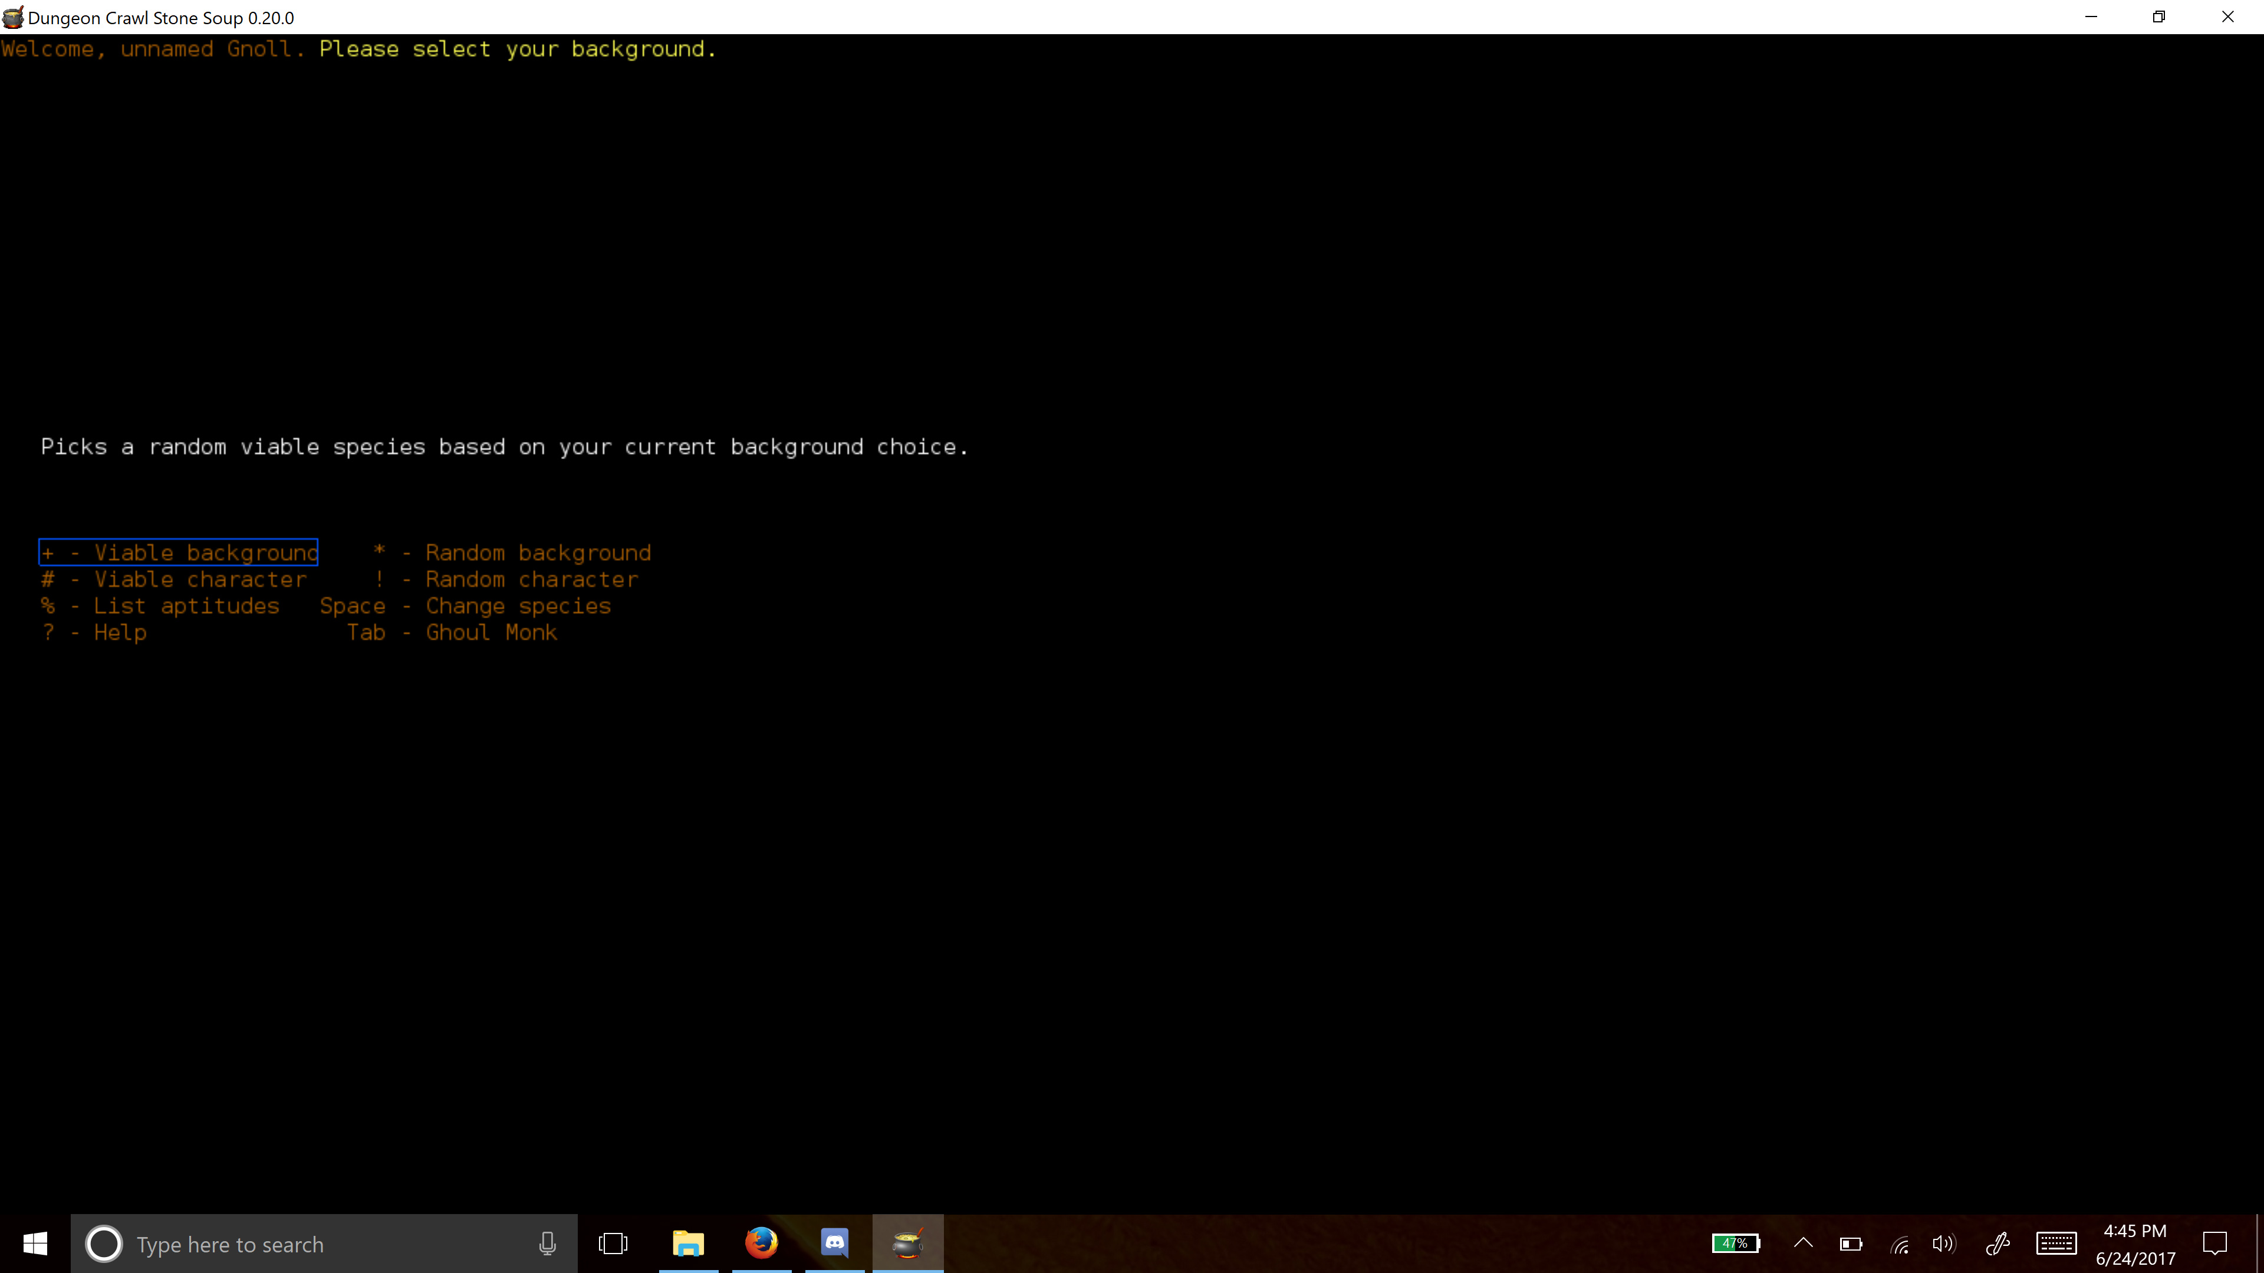This screenshot has width=2264, height=1273.
Task: Open File Explorer from the taskbar
Action: 688,1244
